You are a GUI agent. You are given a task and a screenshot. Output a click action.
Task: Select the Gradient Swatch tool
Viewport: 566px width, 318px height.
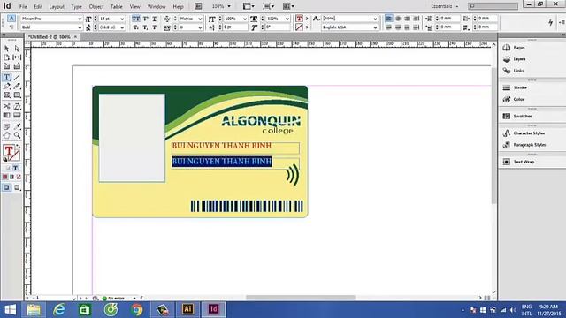pos(6,116)
